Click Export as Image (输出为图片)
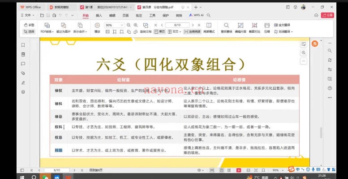This screenshot has width=348, height=179. (64, 28)
